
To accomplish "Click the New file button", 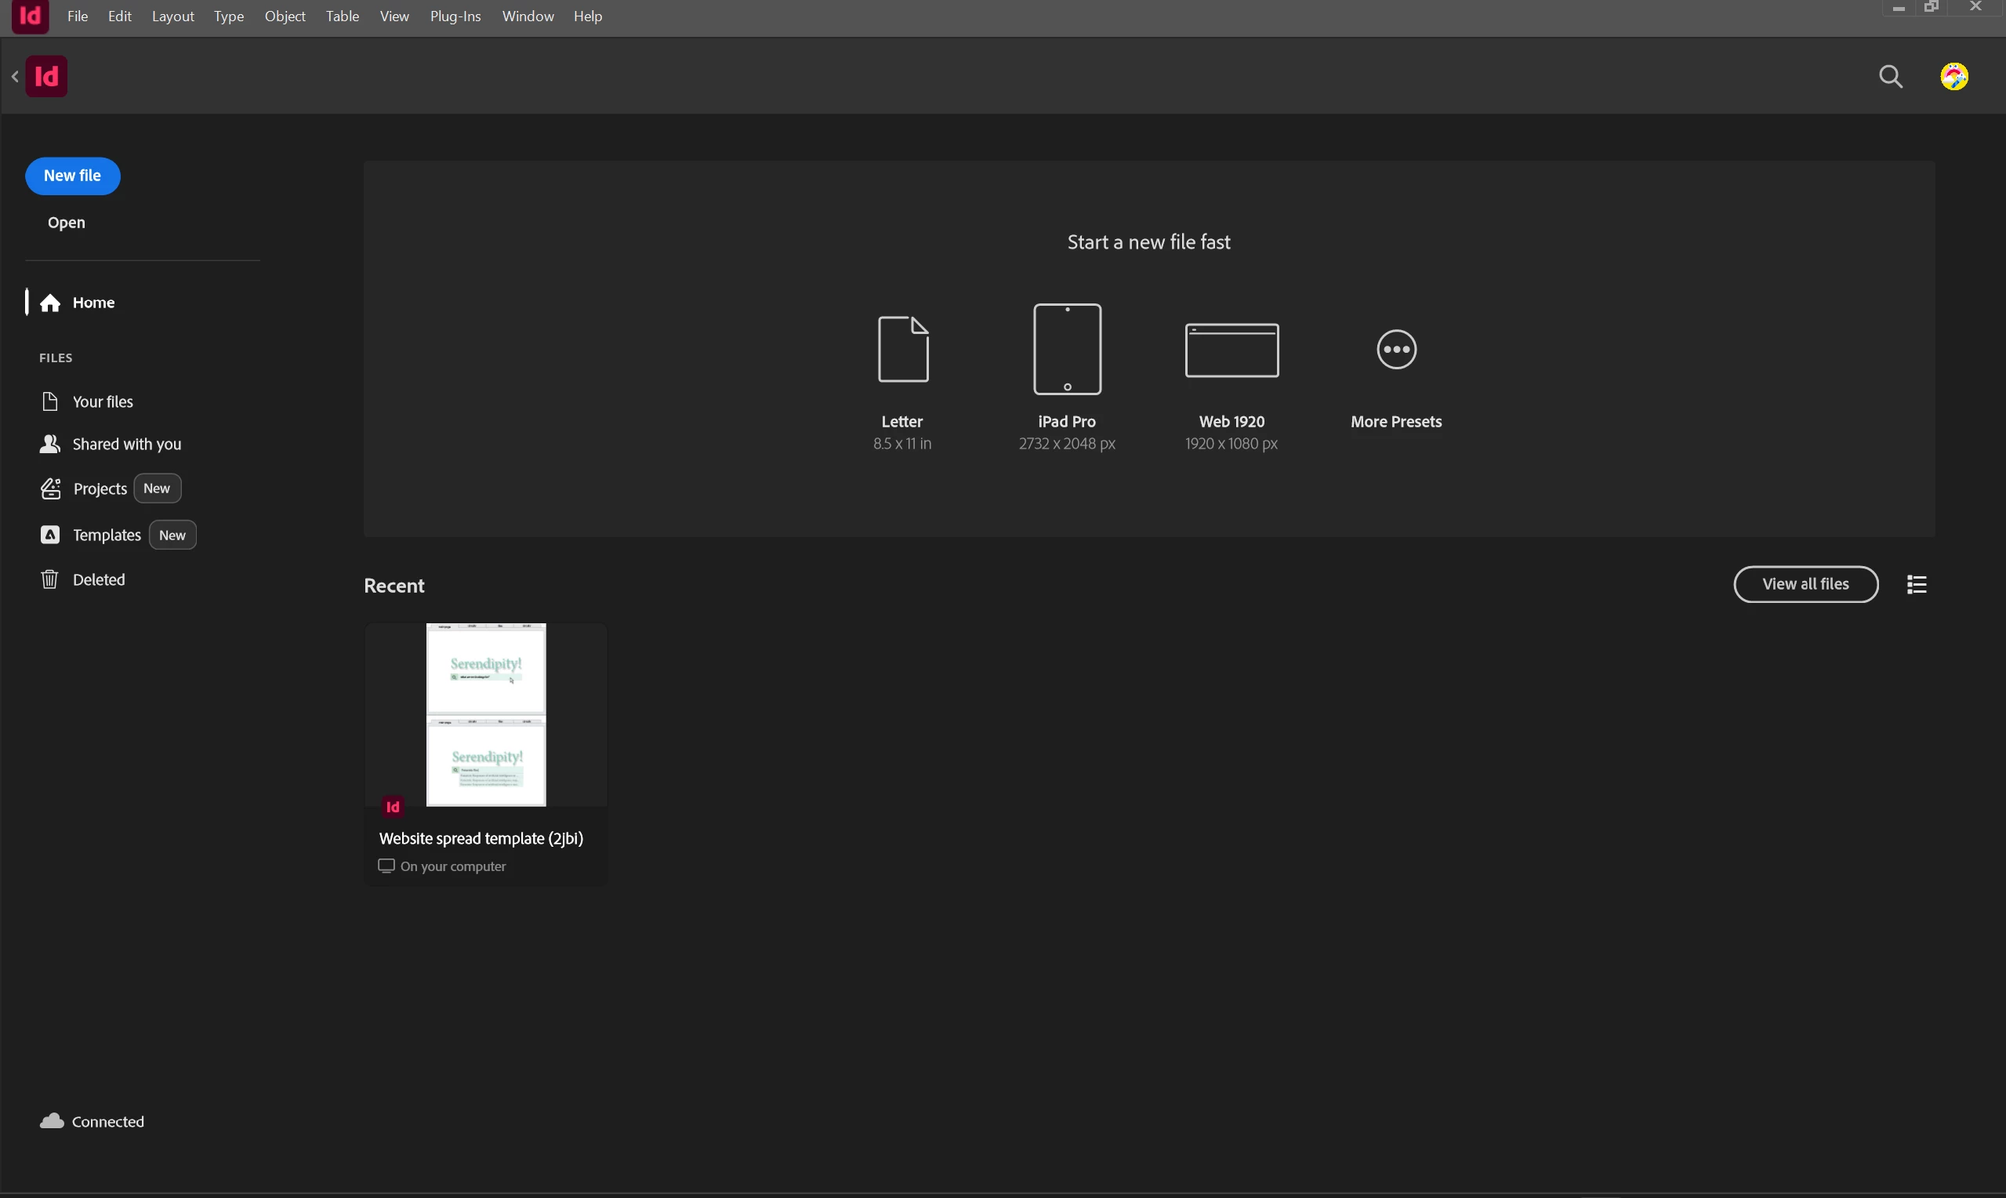I will pos(73,176).
